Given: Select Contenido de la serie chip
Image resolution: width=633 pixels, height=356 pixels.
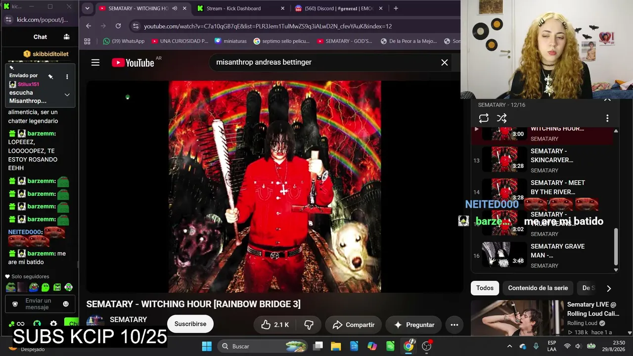Looking at the screenshot, I should (538, 288).
